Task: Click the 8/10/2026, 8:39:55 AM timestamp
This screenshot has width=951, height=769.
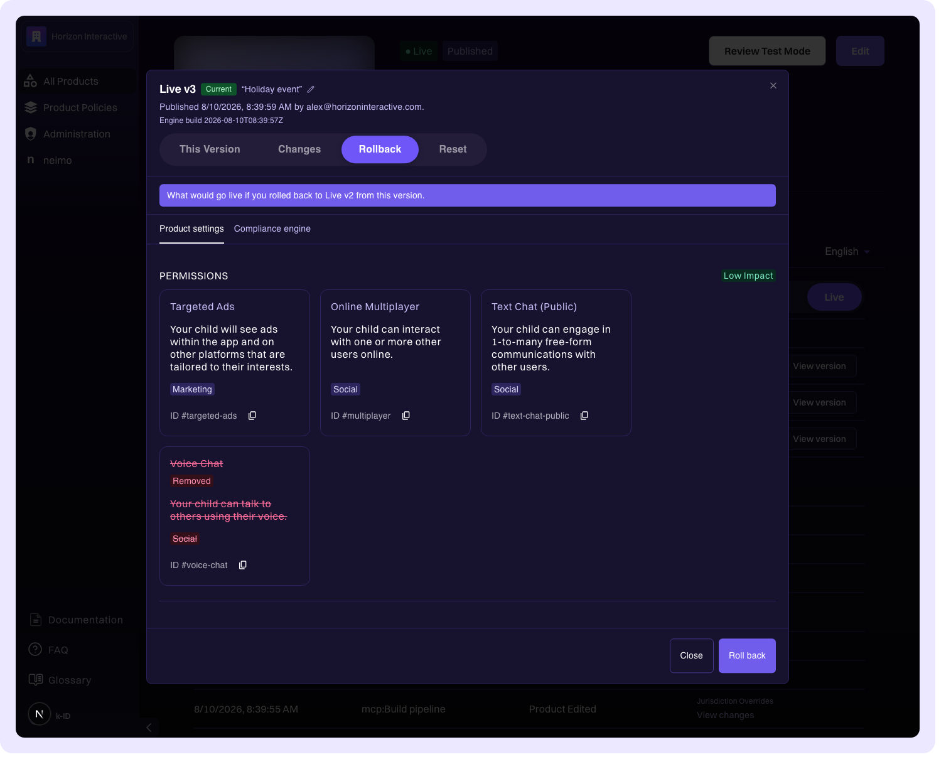Action: [246, 709]
